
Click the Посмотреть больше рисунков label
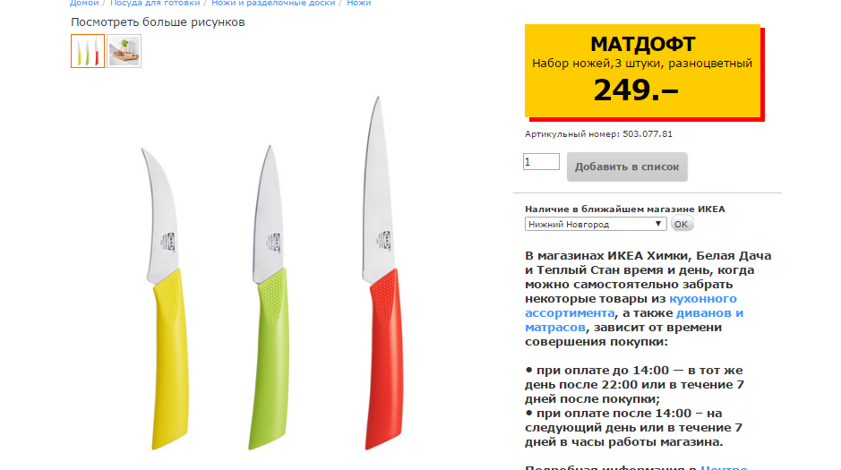(158, 22)
